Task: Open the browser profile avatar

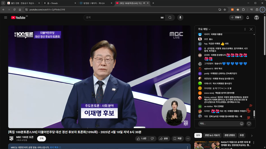Action: pos(257,10)
